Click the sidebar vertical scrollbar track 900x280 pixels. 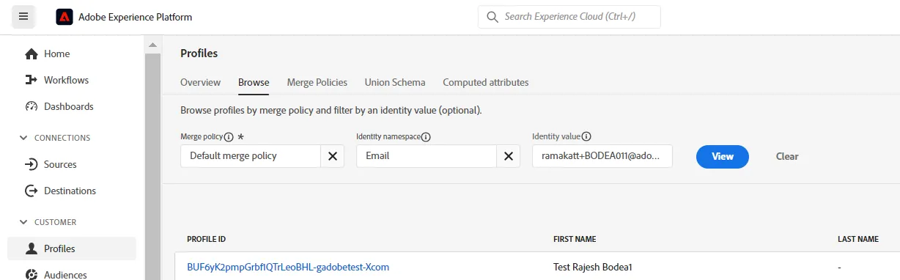pos(152,166)
